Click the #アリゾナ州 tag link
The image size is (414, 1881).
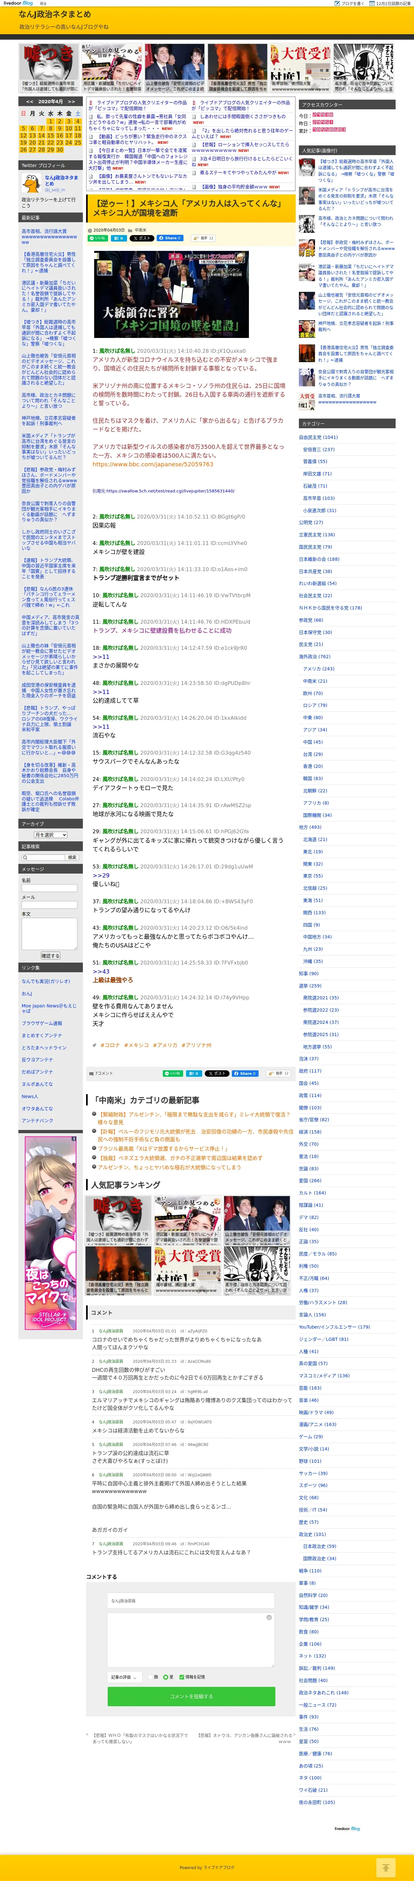[196, 1045]
